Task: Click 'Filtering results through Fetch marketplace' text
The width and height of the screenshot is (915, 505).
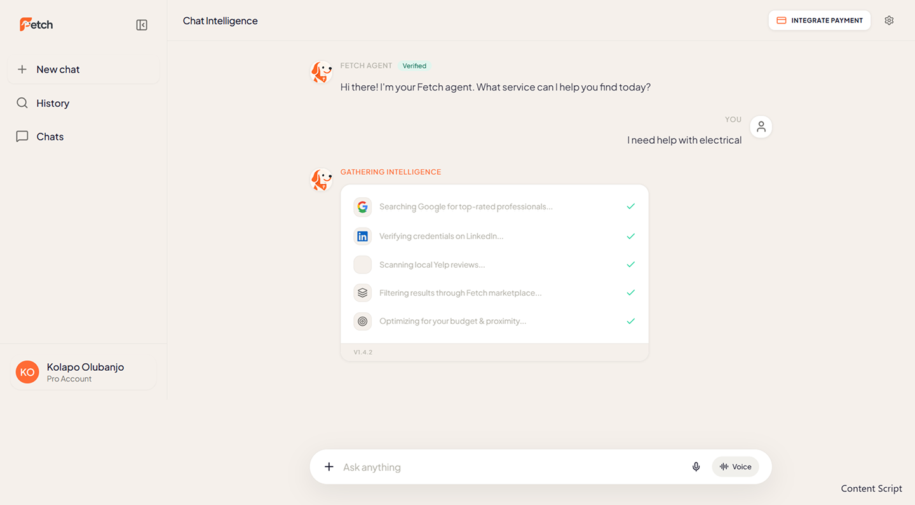Action: coord(461,293)
